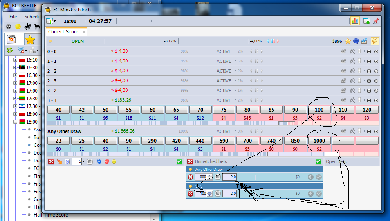390x221 pixels.
Task: Click the red X cancel-all icon above Unmatched bets
Action: coord(190,161)
